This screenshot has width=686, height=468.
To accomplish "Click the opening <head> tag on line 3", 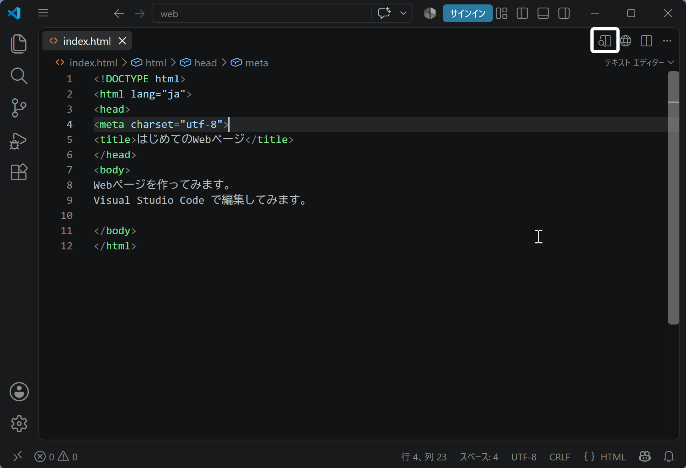I will pyautogui.click(x=112, y=109).
